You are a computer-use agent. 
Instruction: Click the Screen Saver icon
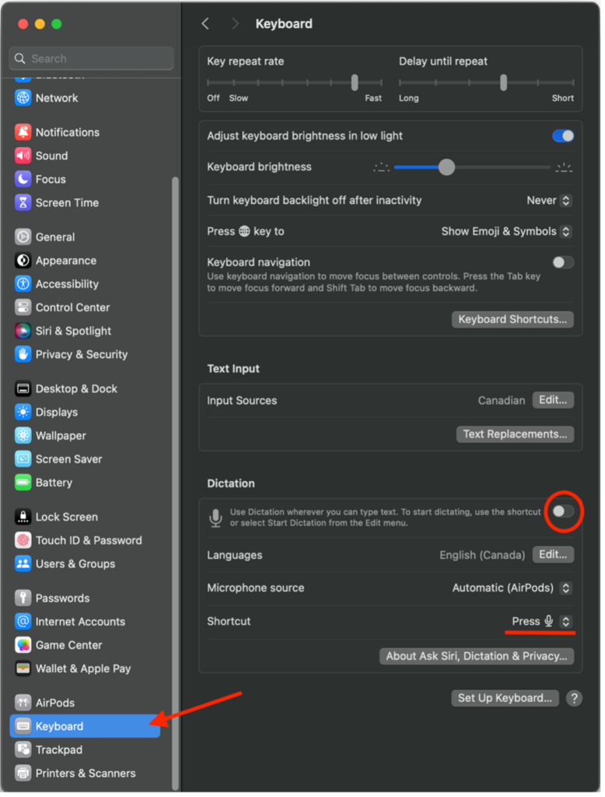click(23, 461)
